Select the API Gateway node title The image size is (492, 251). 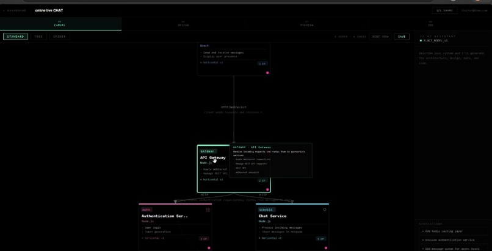pyautogui.click(x=213, y=157)
